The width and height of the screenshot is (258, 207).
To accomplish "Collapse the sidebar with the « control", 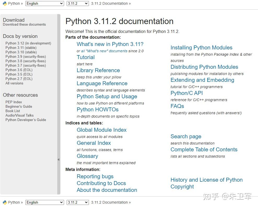I will pos(59,159).
